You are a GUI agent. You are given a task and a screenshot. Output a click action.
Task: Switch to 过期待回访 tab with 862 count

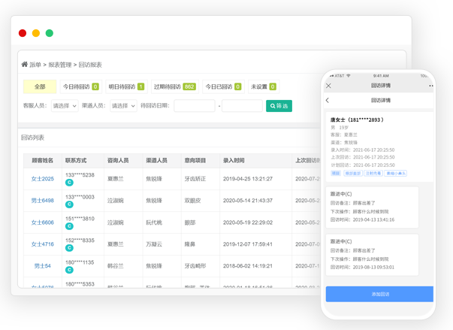pos(174,86)
